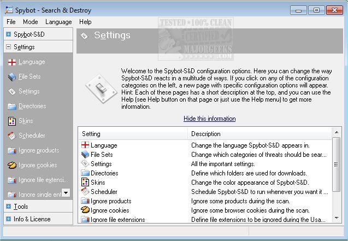This screenshot has height=241, width=348.
Task: Open the Language menu
Action: coord(58,22)
